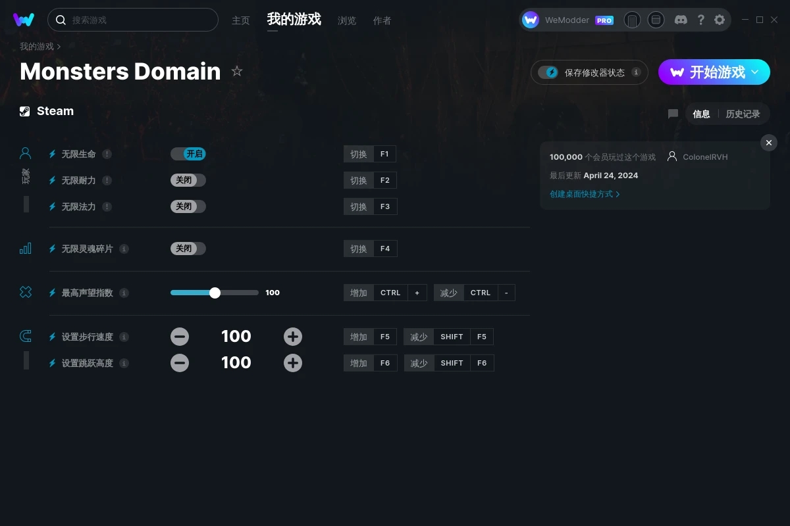Screen dimensions: 790x526
Task: Expand the 开始游戏 dropdown arrow
Action: coord(755,72)
